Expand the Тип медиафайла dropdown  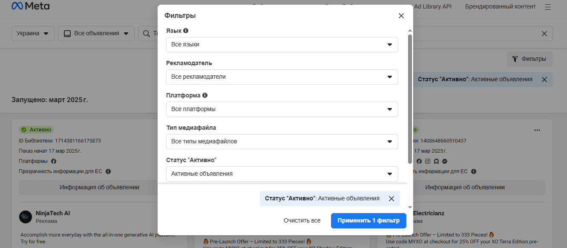pos(282,142)
